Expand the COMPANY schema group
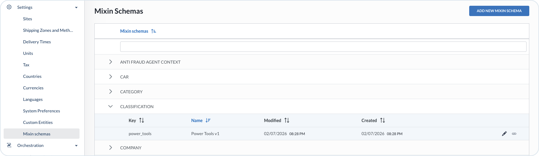The height and width of the screenshot is (156, 539). (110, 148)
